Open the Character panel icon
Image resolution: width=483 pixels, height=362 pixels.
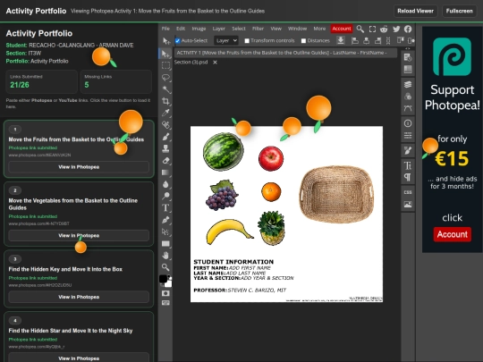[x=408, y=165]
